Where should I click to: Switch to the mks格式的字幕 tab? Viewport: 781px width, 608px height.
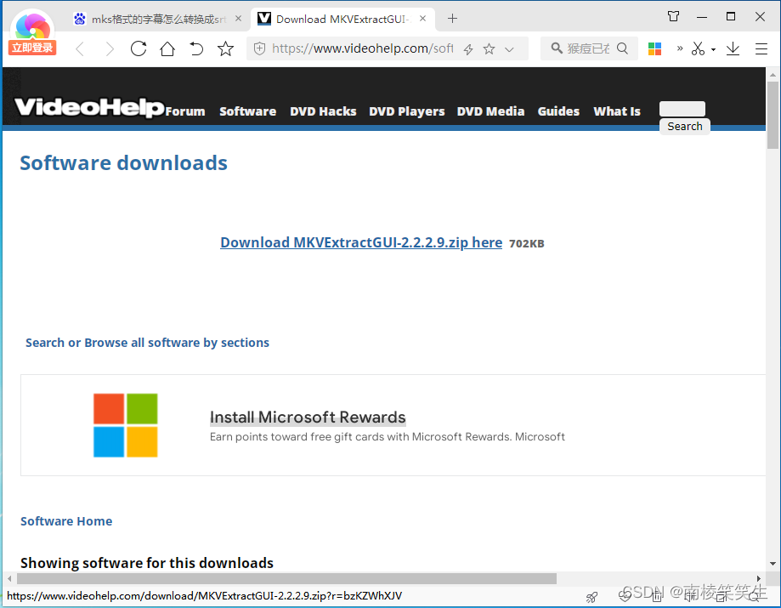tap(157, 19)
